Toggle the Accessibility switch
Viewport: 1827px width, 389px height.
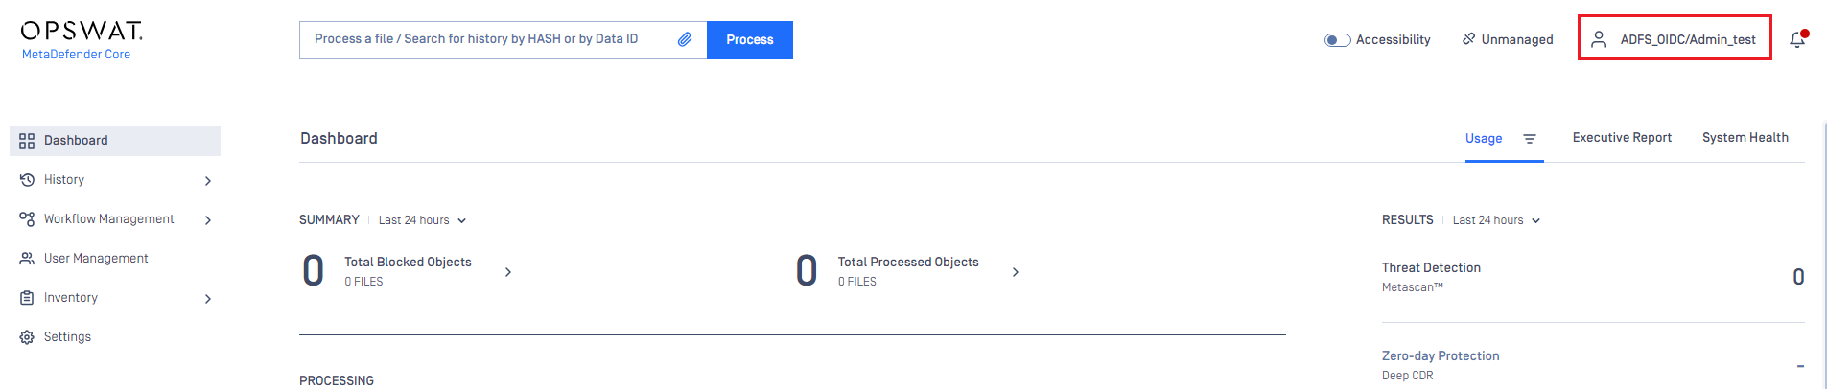(x=1337, y=40)
